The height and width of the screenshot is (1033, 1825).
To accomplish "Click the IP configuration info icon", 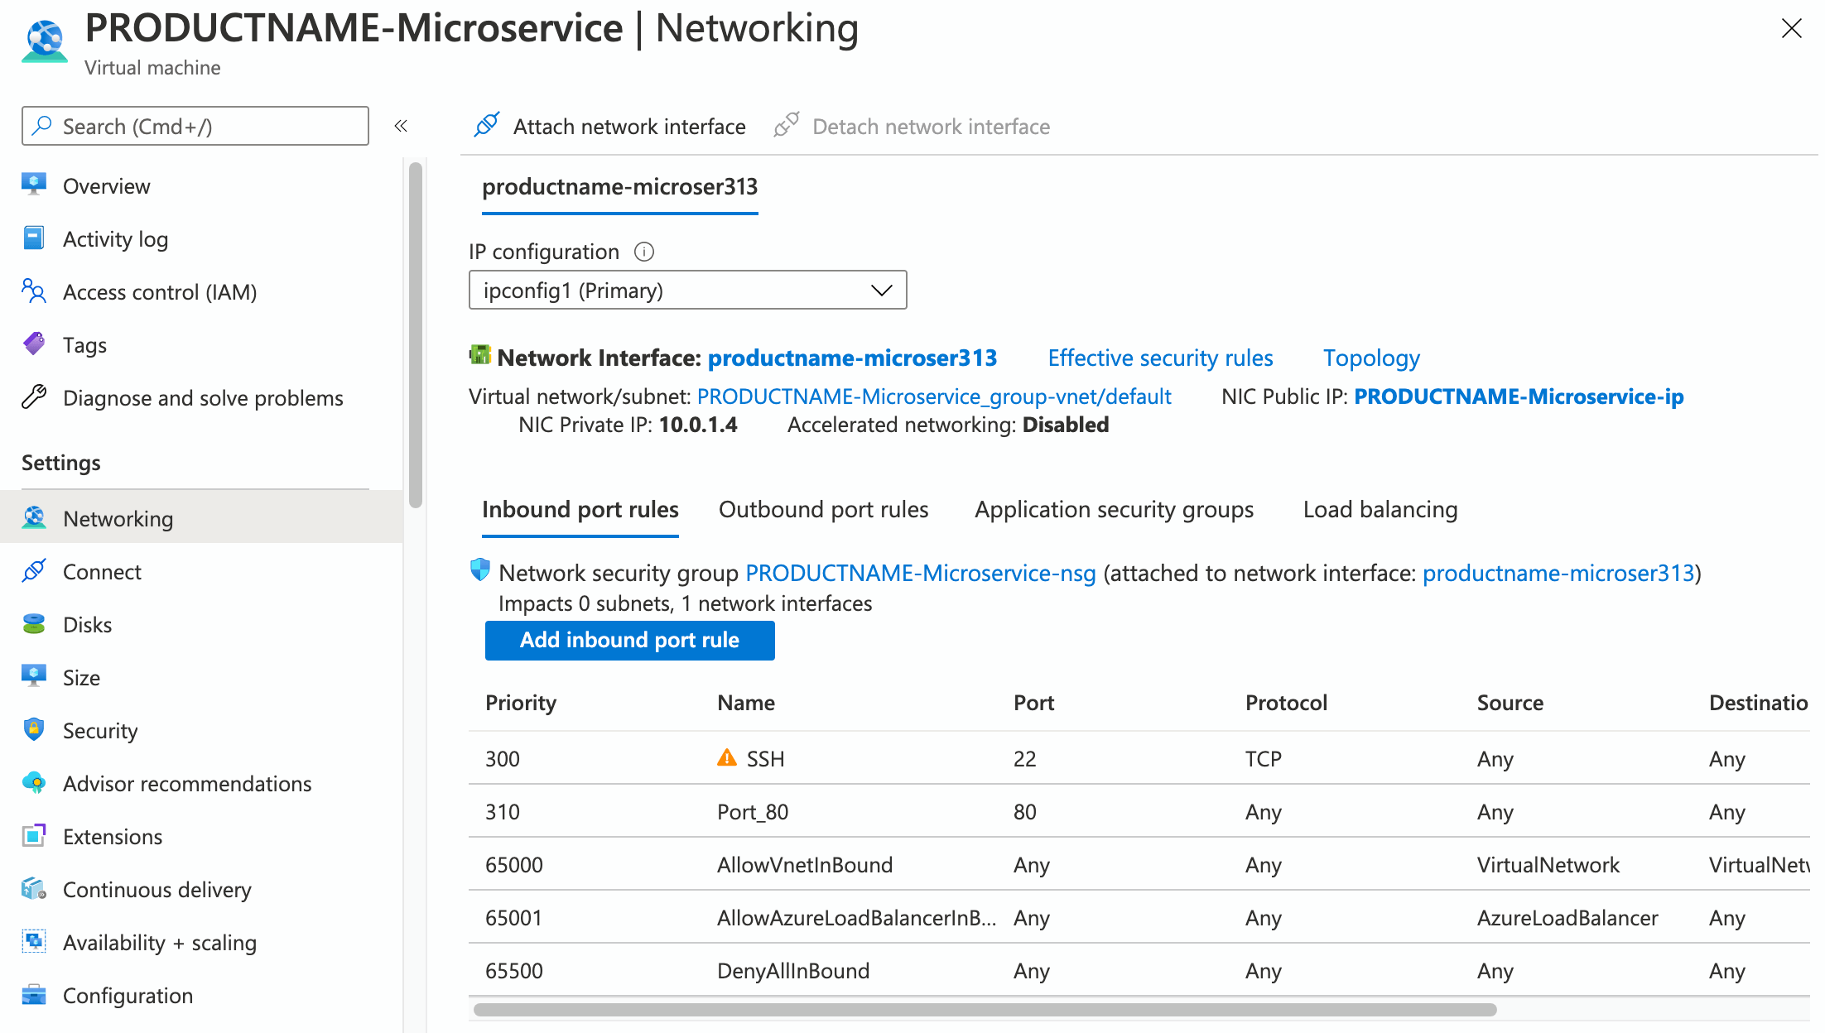I will coord(644,252).
